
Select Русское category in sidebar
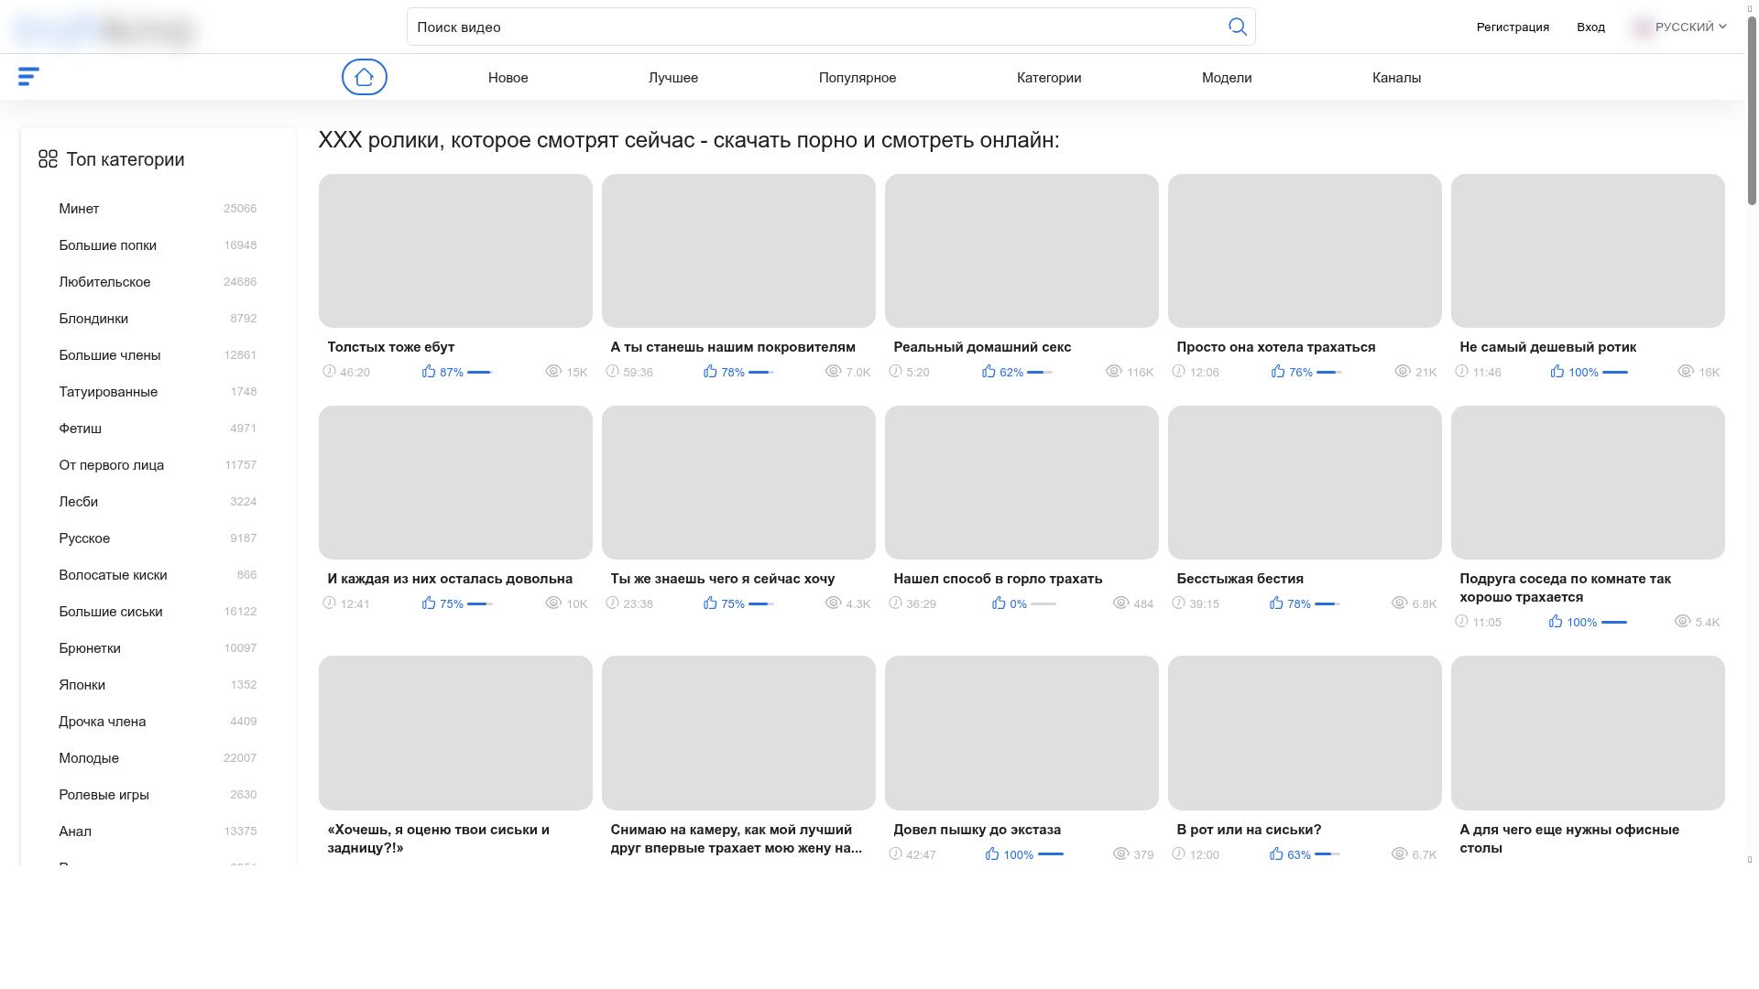pyautogui.click(x=84, y=538)
